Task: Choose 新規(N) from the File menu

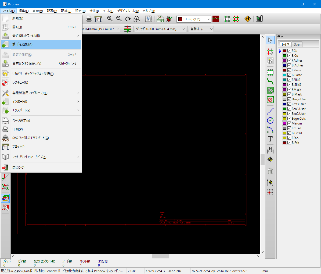Action: 41,19
